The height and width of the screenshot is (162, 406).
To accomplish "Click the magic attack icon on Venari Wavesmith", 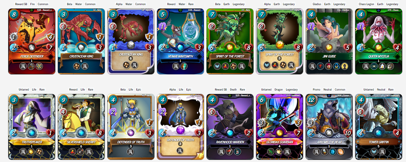I will (x=162, y=26).
